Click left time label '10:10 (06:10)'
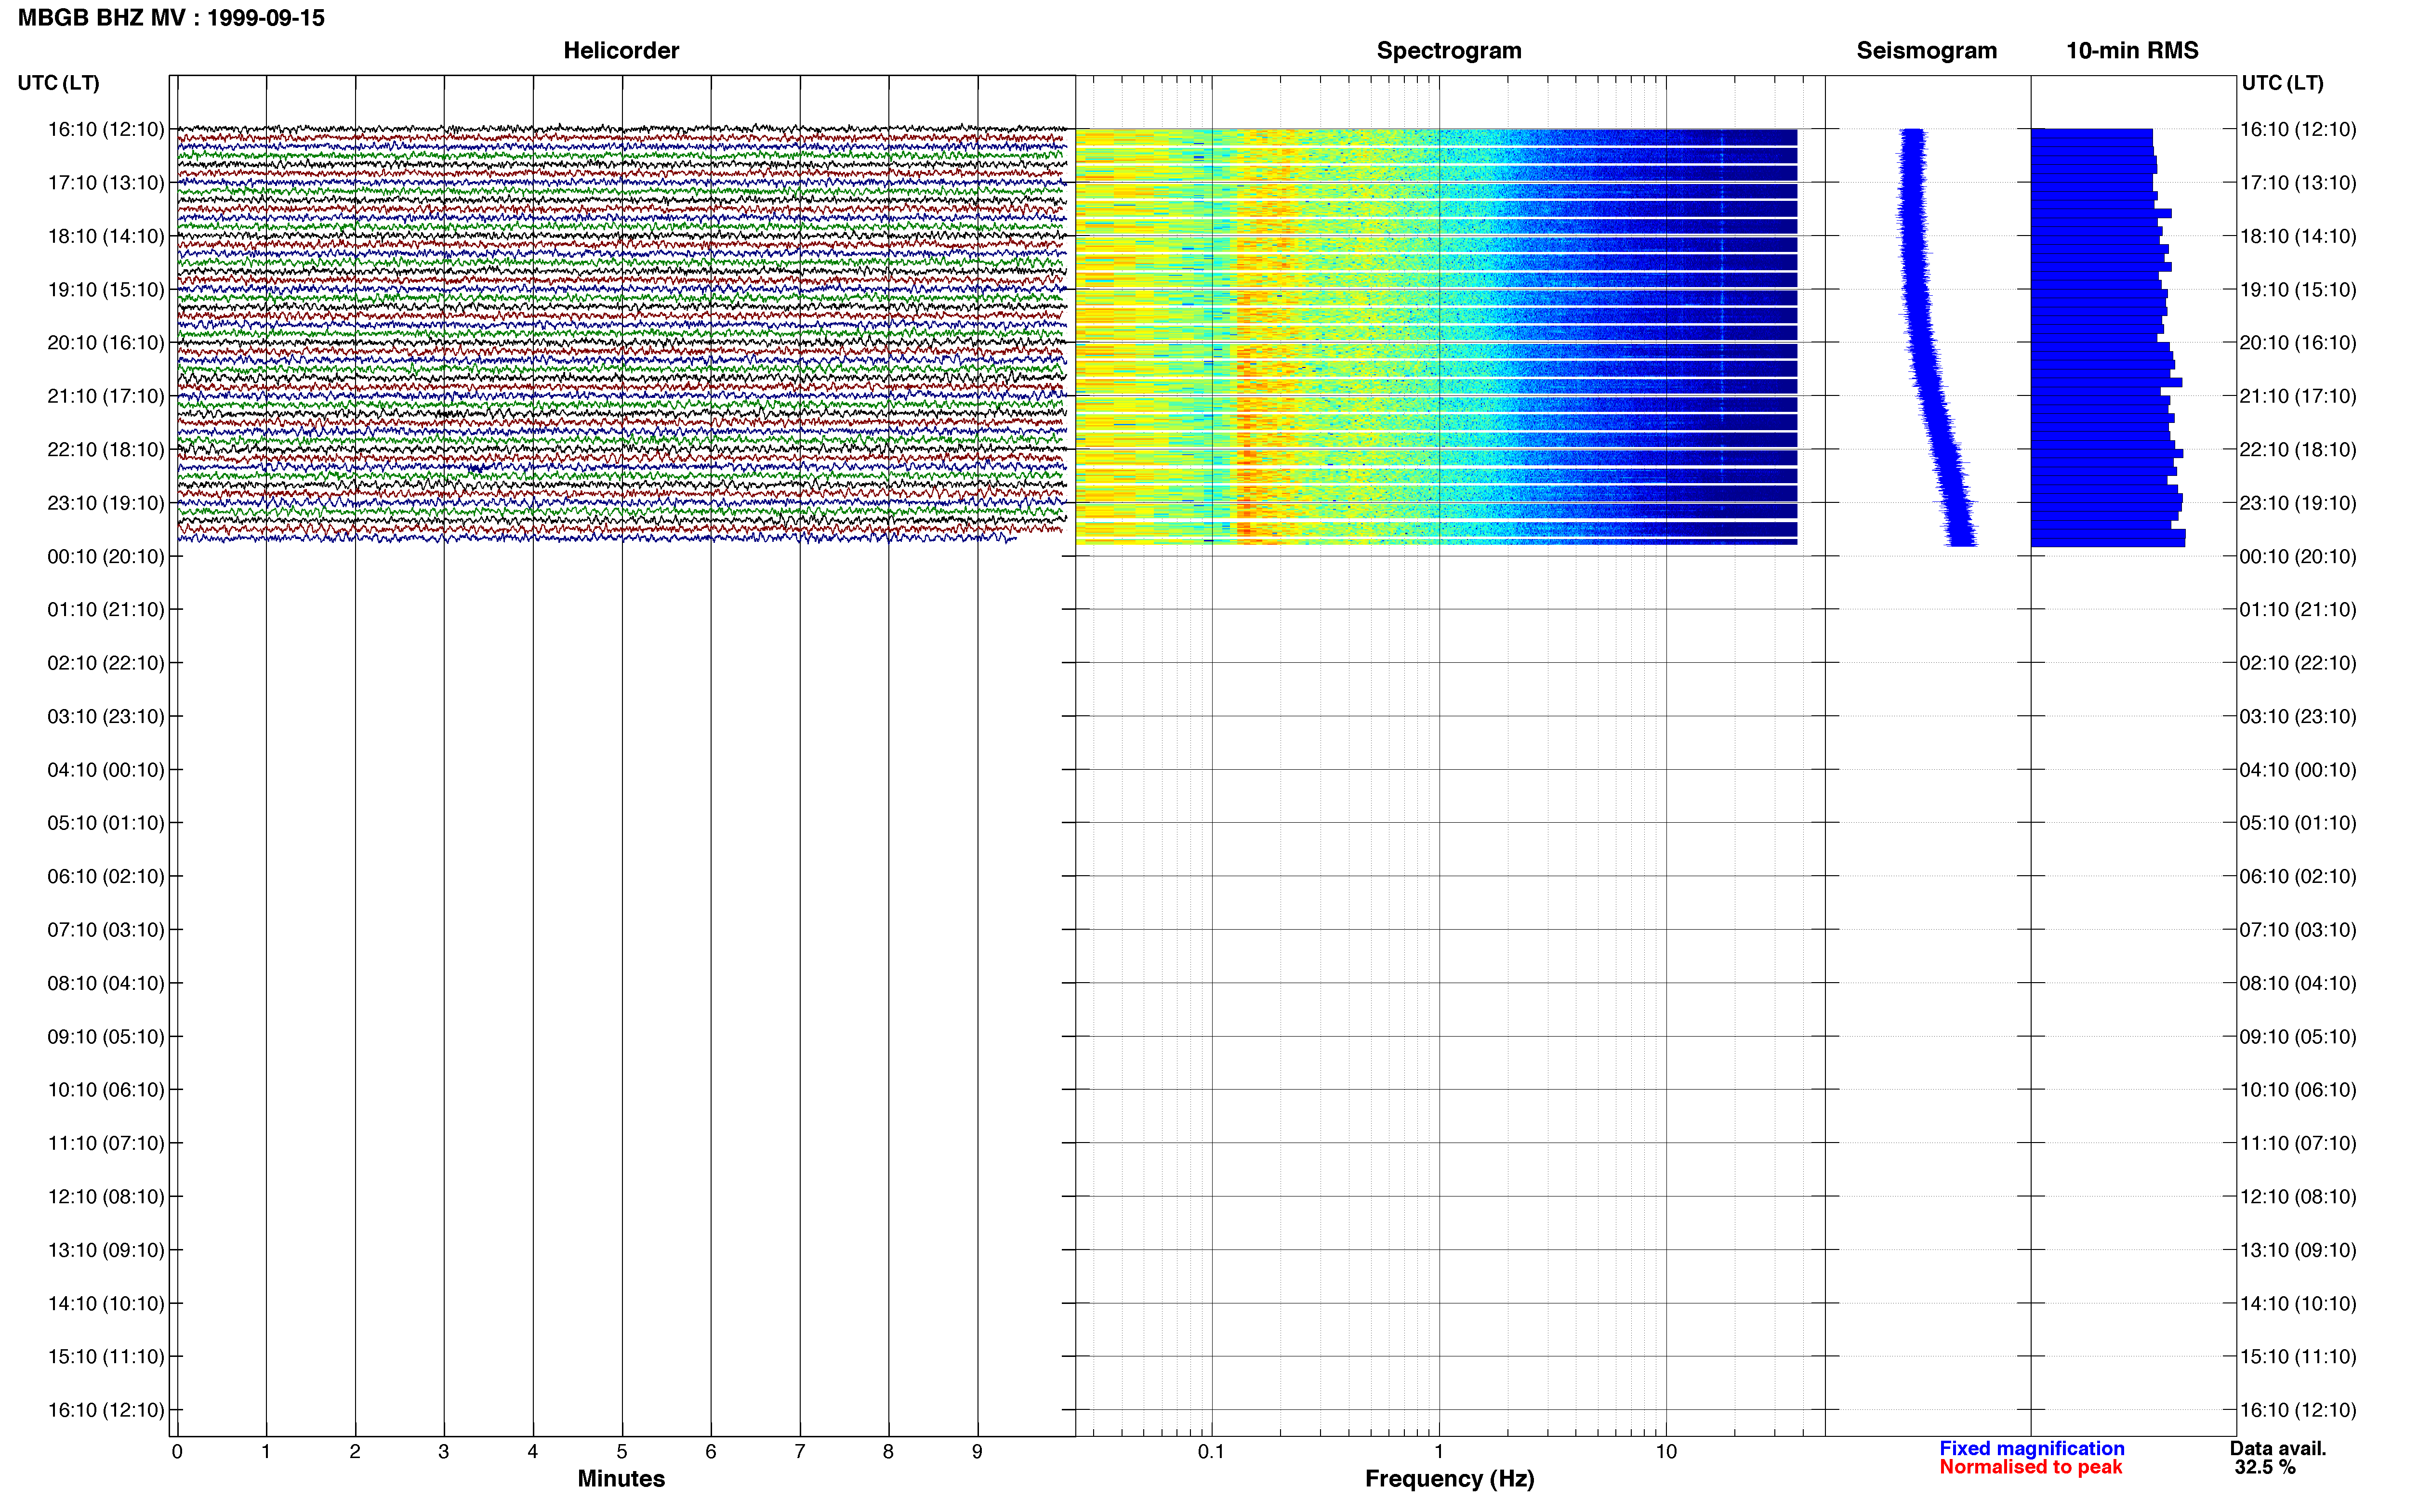 point(106,1090)
